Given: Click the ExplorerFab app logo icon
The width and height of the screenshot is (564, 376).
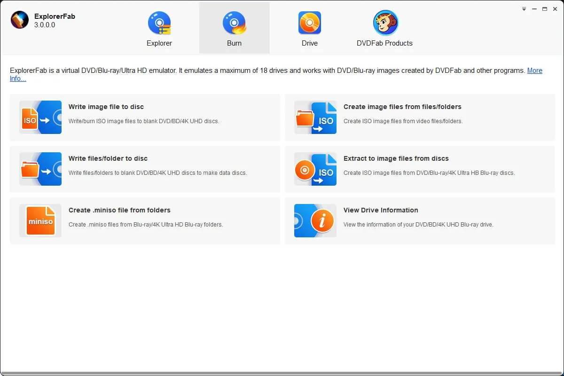Looking at the screenshot, I should click(20, 20).
